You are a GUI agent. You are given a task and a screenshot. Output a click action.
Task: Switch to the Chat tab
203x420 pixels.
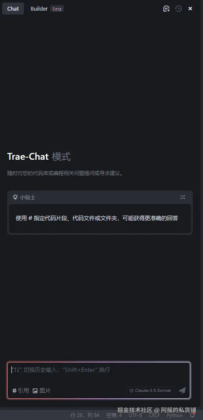pos(13,9)
